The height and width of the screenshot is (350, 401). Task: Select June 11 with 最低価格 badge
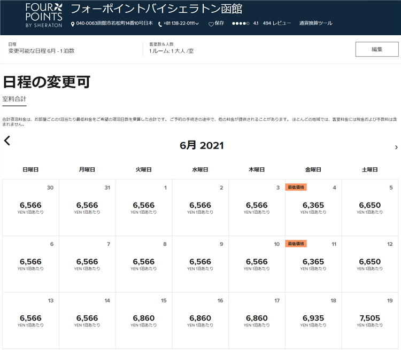tap(313, 263)
